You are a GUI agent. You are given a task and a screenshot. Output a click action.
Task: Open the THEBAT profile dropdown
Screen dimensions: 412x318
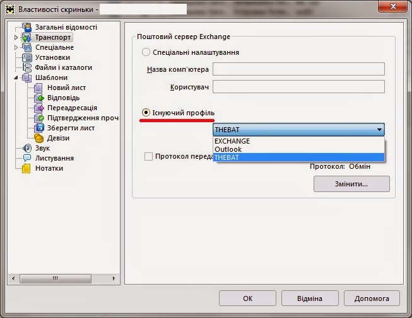tap(299, 130)
